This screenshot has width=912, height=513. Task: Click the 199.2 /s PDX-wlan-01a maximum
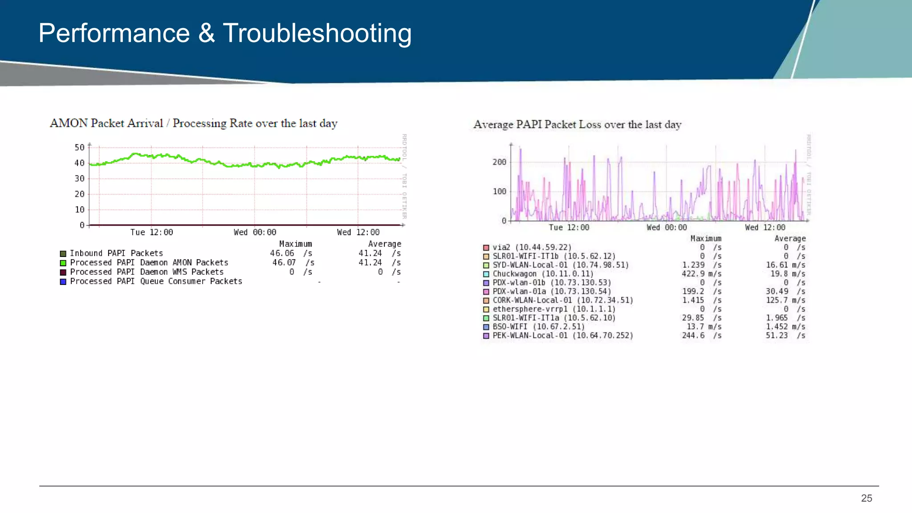(x=701, y=292)
